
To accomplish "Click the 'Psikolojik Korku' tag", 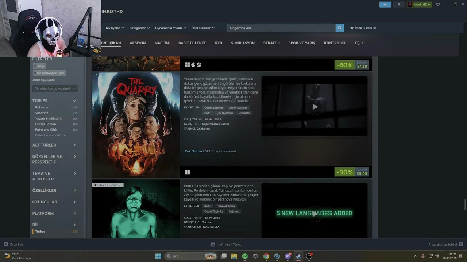I will (x=225, y=206).
